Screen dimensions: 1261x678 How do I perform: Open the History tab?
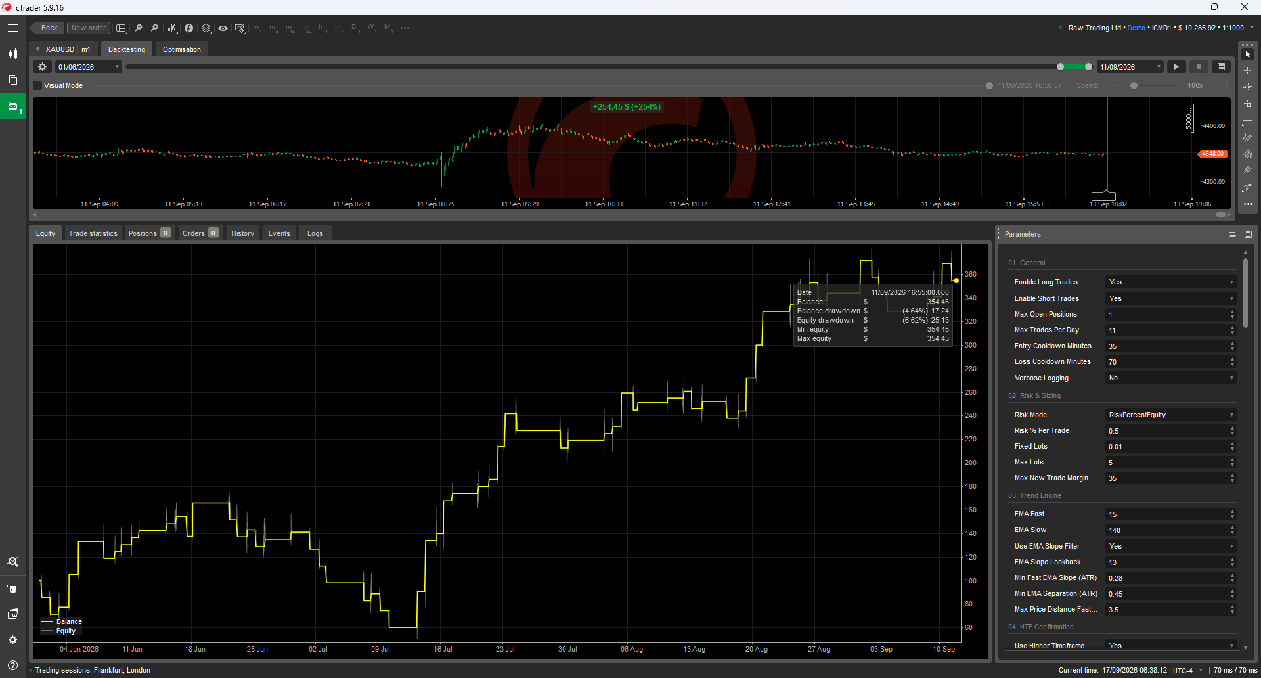[242, 233]
